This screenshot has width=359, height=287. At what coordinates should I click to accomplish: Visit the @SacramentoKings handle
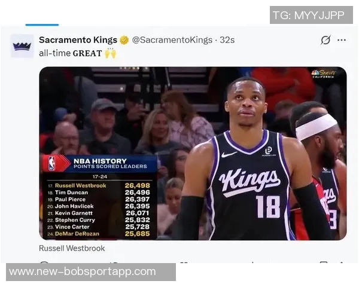point(172,40)
